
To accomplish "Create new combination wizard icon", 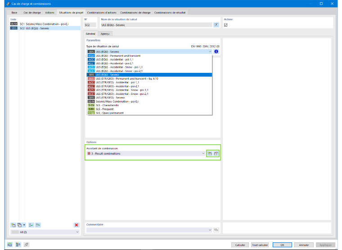I will coord(210,154).
